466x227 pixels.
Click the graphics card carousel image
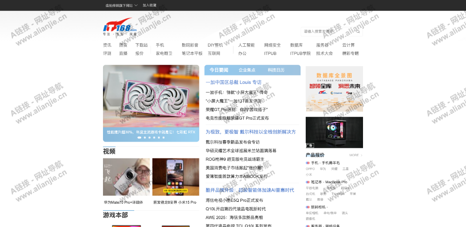click(151, 96)
